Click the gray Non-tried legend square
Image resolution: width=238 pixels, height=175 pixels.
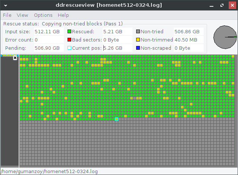pyautogui.click(x=138, y=32)
